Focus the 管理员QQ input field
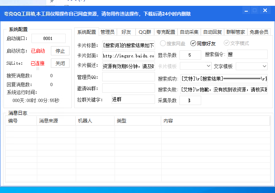 (x=128, y=77)
